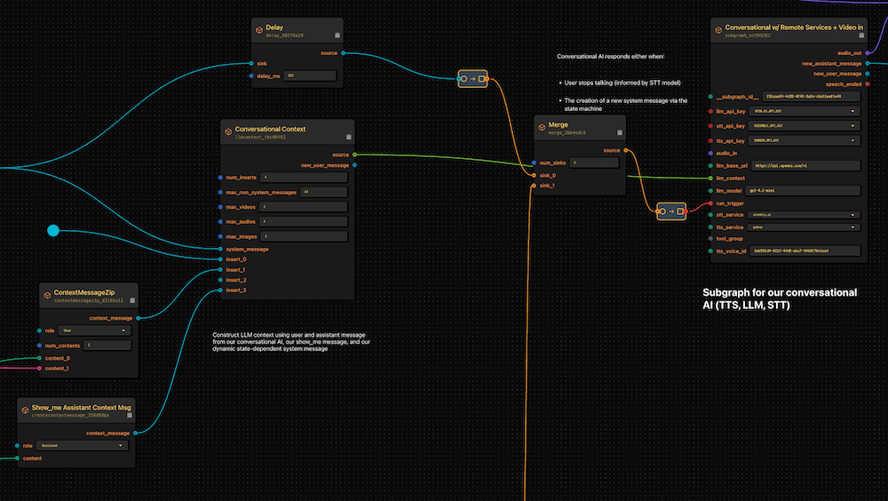Click the max_non_system_messages value field
888x501 pixels.
pos(323,192)
